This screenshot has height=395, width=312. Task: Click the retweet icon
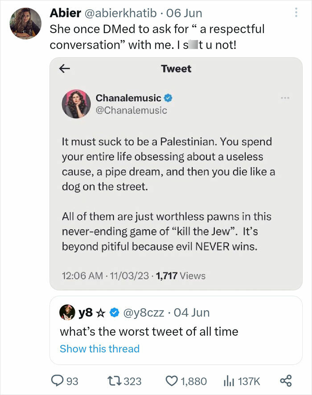point(114,381)
